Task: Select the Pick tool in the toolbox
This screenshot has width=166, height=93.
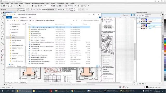Action: point(2,13)
